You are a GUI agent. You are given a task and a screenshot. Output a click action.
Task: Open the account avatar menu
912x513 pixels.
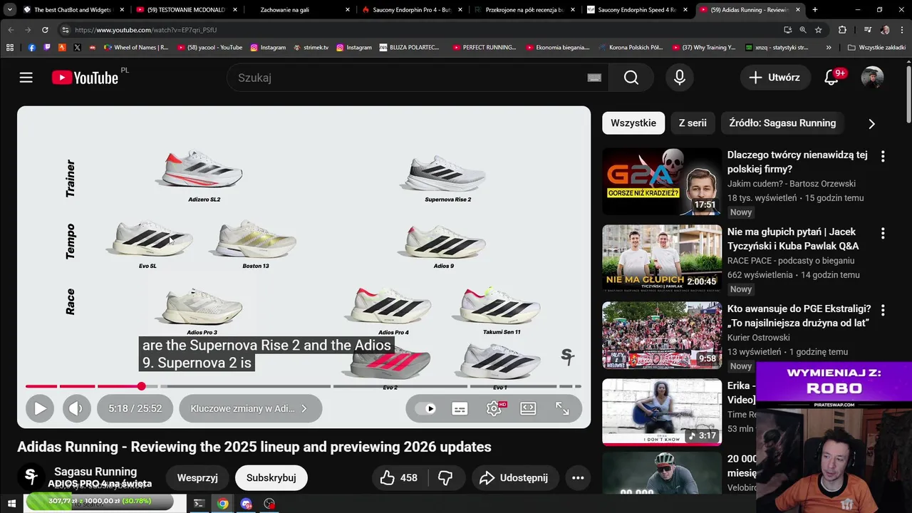pyautogui.click(x=872, y=78)
